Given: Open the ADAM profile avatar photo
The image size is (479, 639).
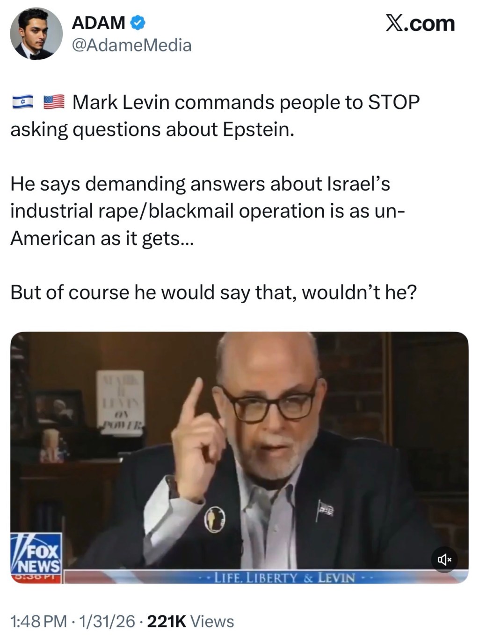Looking at the screenshot, I should tap(36, 33).
